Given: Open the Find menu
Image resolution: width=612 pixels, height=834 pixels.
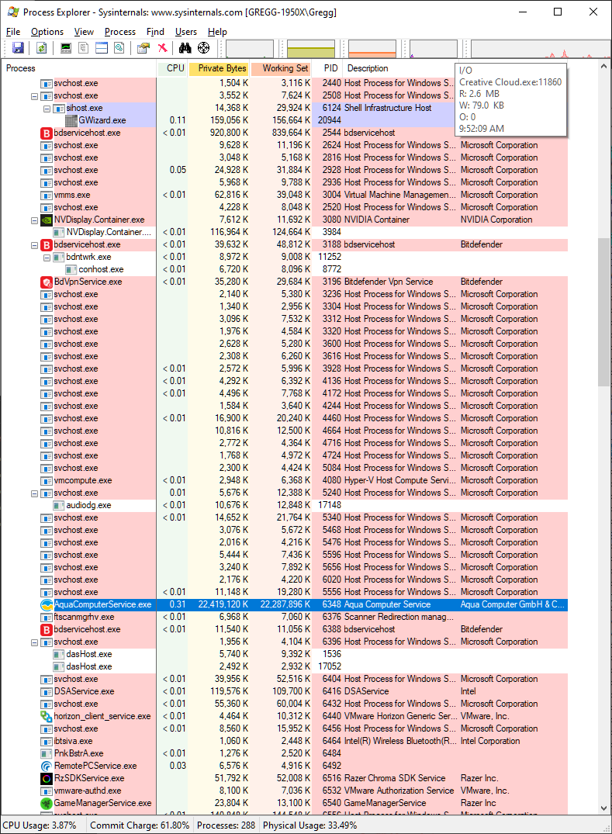Looking at the screenshot, I should point(155,32).
